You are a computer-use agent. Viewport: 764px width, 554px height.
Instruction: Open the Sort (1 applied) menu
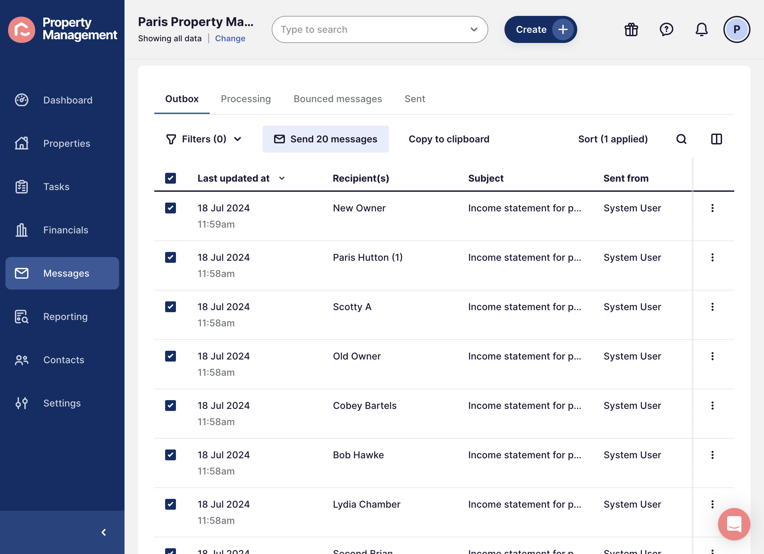tap(613, 139)
